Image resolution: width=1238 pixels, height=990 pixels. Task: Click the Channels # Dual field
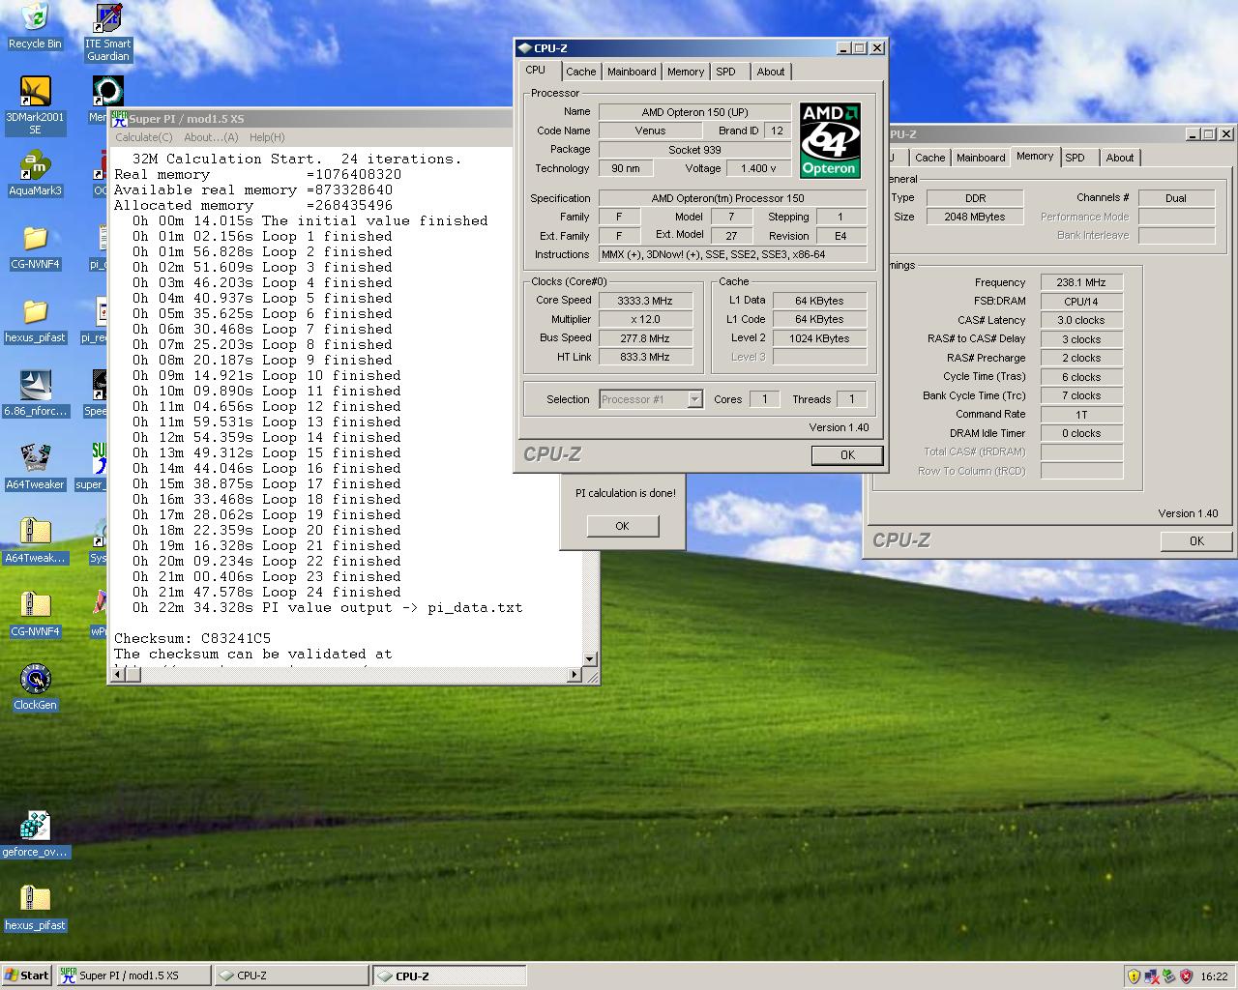(1176, 198)
